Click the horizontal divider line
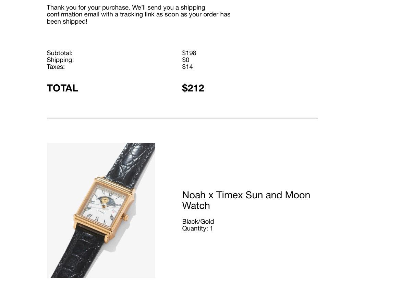Viewport: 401px width, 298px height. (182, 118)
